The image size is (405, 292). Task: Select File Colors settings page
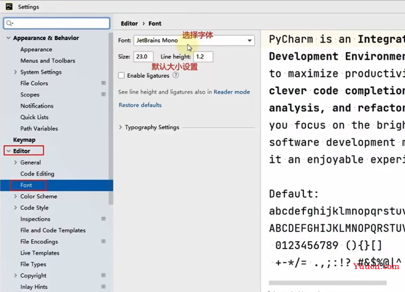click(34, 83)
